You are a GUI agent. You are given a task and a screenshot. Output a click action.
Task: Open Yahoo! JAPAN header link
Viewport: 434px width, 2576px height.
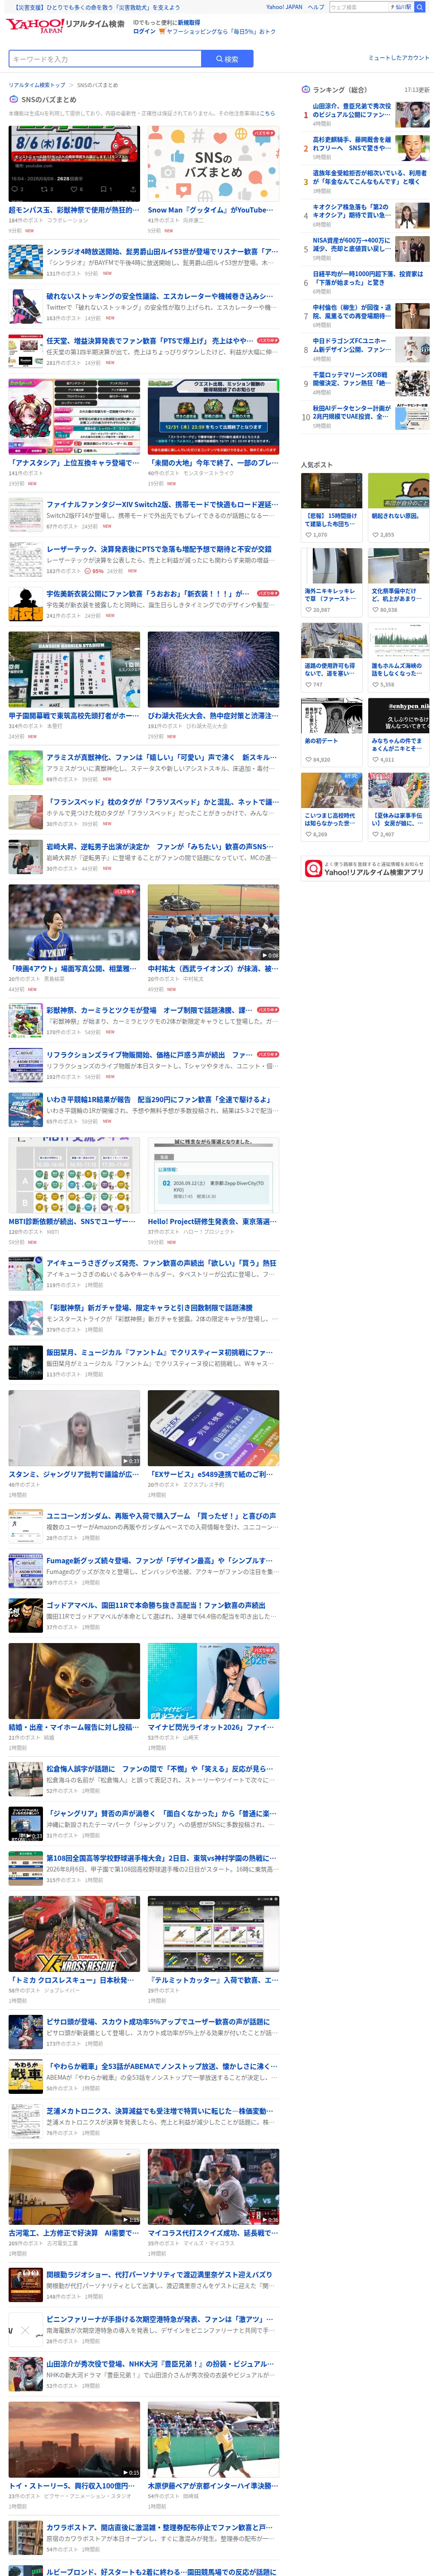(284, 7)
